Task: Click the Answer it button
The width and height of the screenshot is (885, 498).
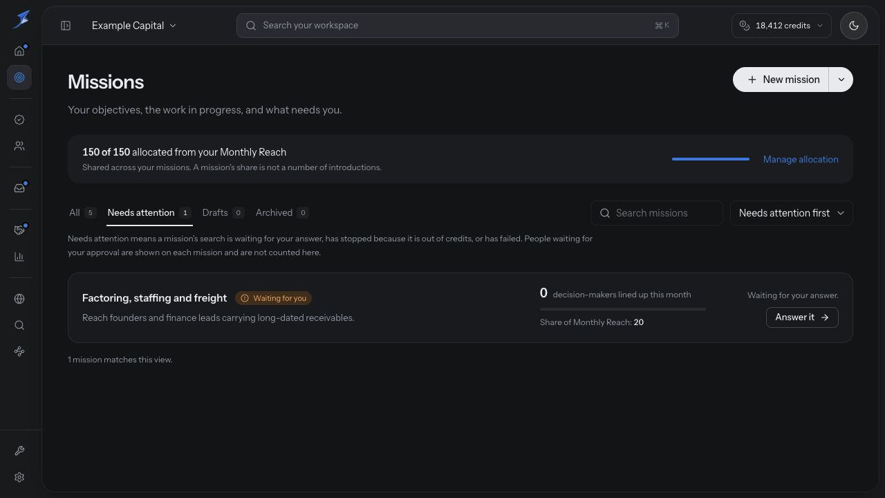Action: pyautogui.click(x=802, y=317)
